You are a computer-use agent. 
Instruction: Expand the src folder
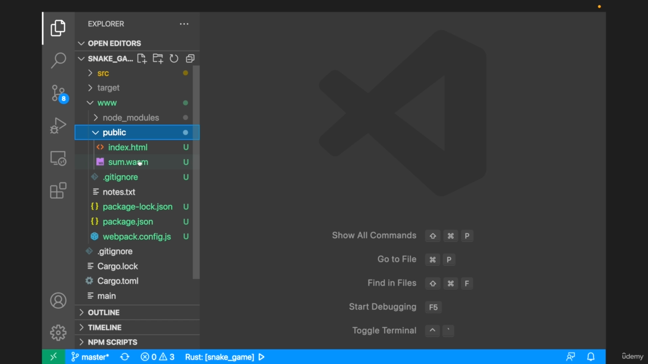(x=103, y=73)
